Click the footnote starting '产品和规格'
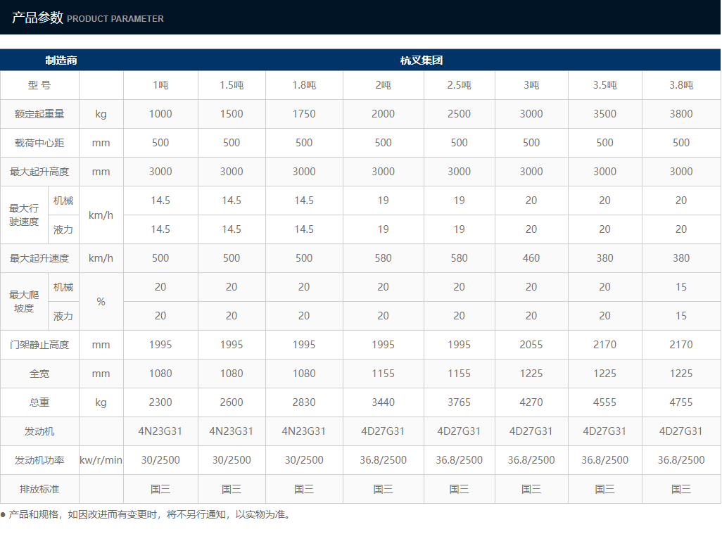Viewport: 722px width, 534px height. (150, 515)
